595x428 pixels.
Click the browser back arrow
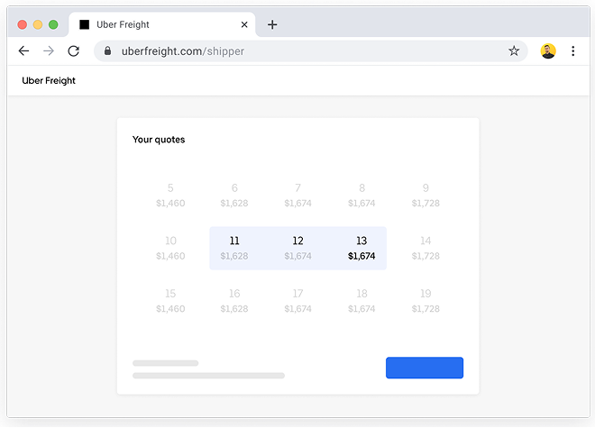[24, 51]
